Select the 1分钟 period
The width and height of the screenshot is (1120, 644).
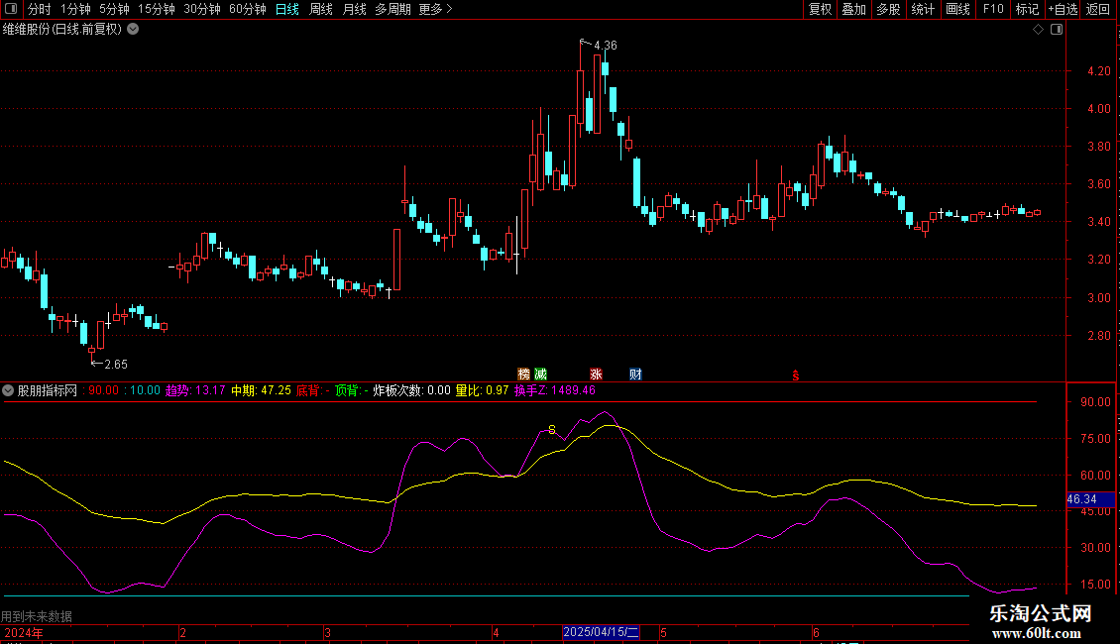[75, 9]
